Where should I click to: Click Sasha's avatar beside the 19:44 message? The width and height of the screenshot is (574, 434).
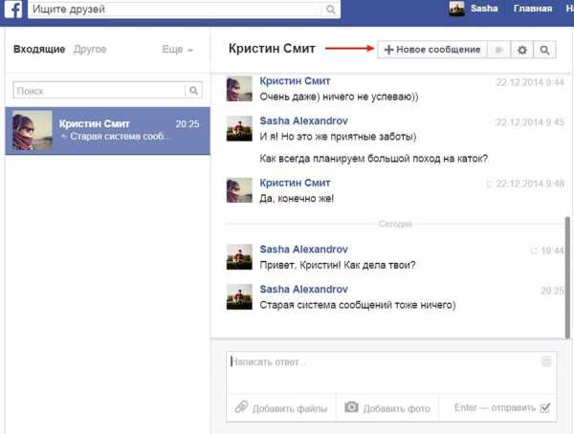click(239, 257)
